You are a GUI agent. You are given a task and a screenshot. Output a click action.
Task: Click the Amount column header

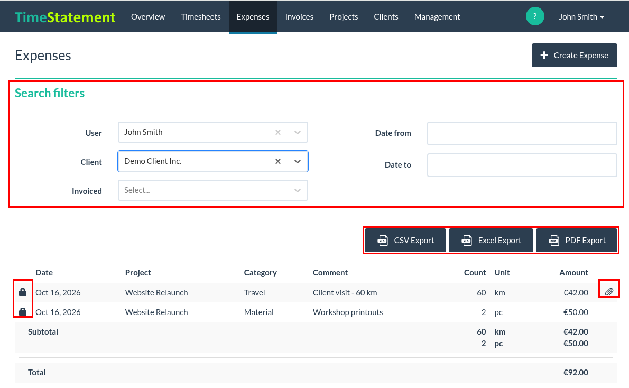point(573,272)
